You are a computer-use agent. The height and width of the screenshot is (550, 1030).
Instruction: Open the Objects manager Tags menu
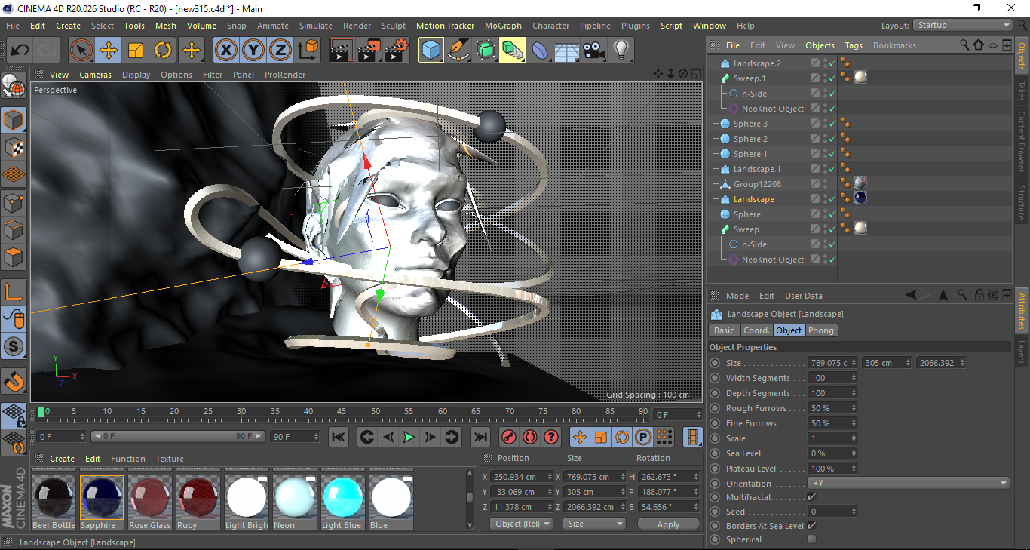(x=854, y=45)
